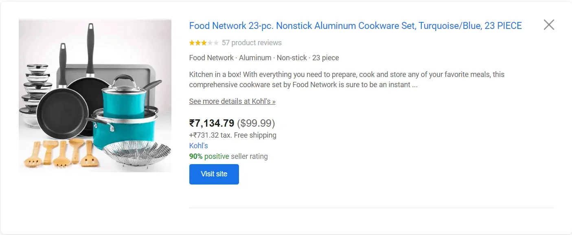
Task: View the 57 product reviews
Action: point(251,42)
